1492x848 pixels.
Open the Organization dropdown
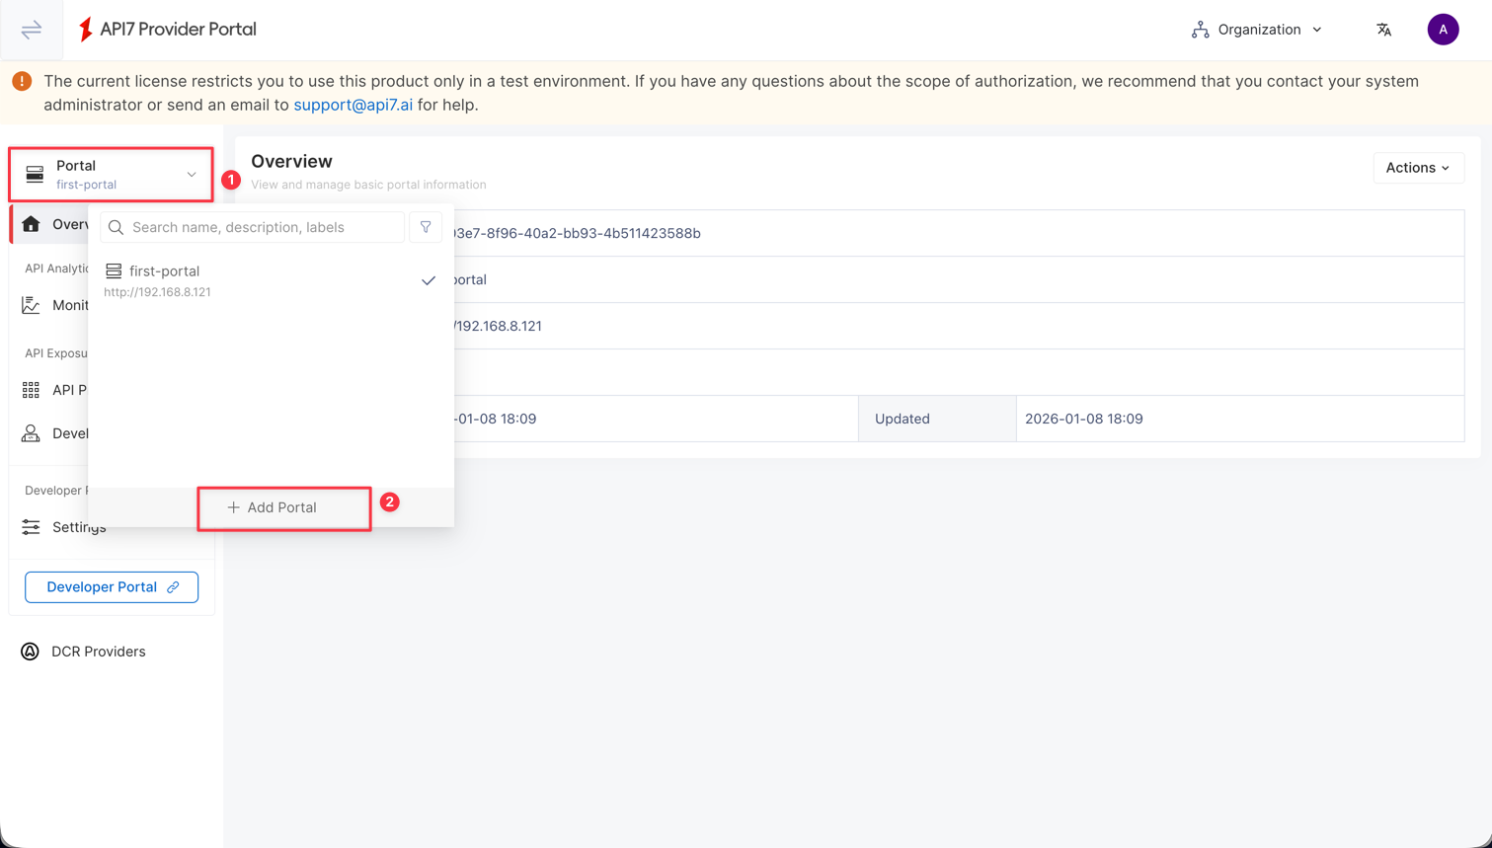tap(1257, 30)
